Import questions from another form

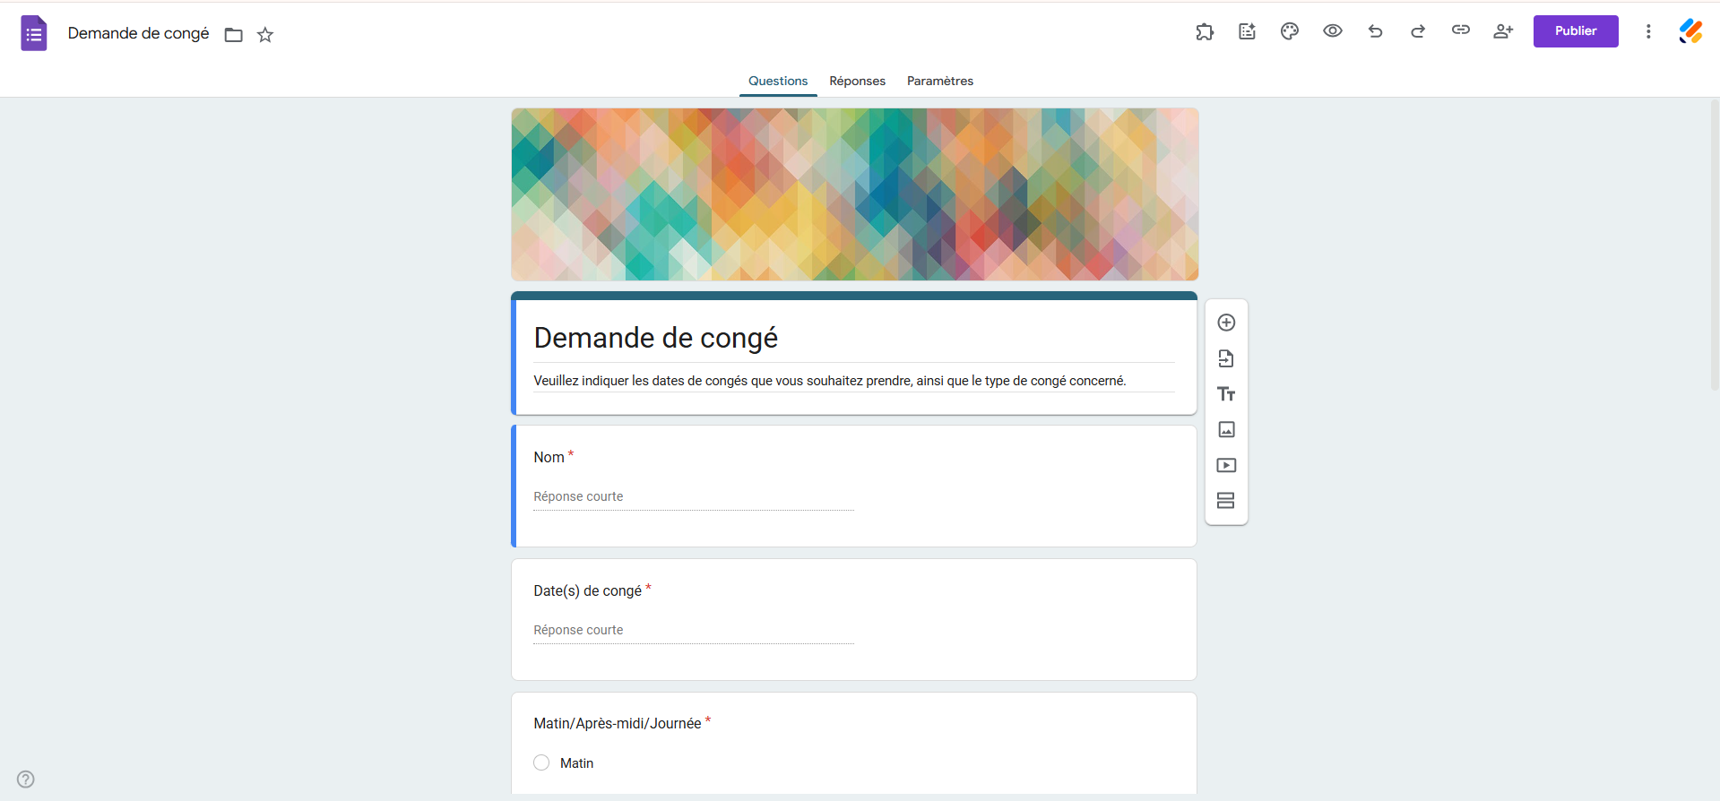tap(1226, 358)
